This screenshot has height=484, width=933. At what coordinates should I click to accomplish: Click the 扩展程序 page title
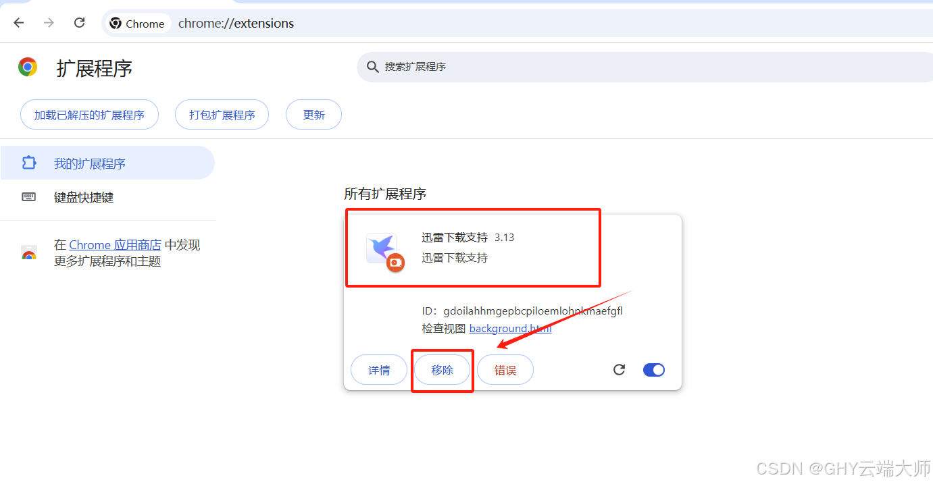click(95, 68)
